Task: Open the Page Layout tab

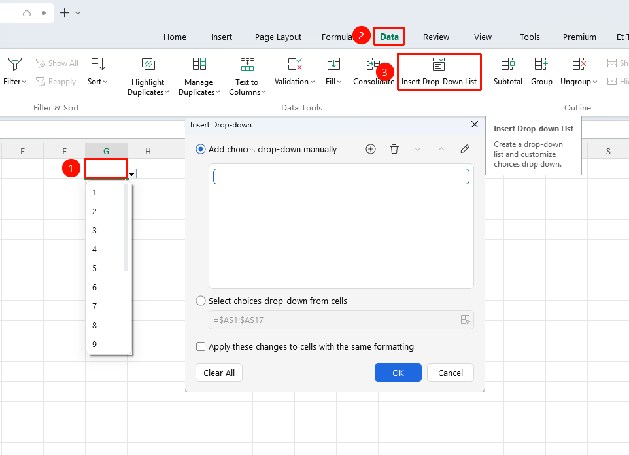Action: (x=278, y=37)
